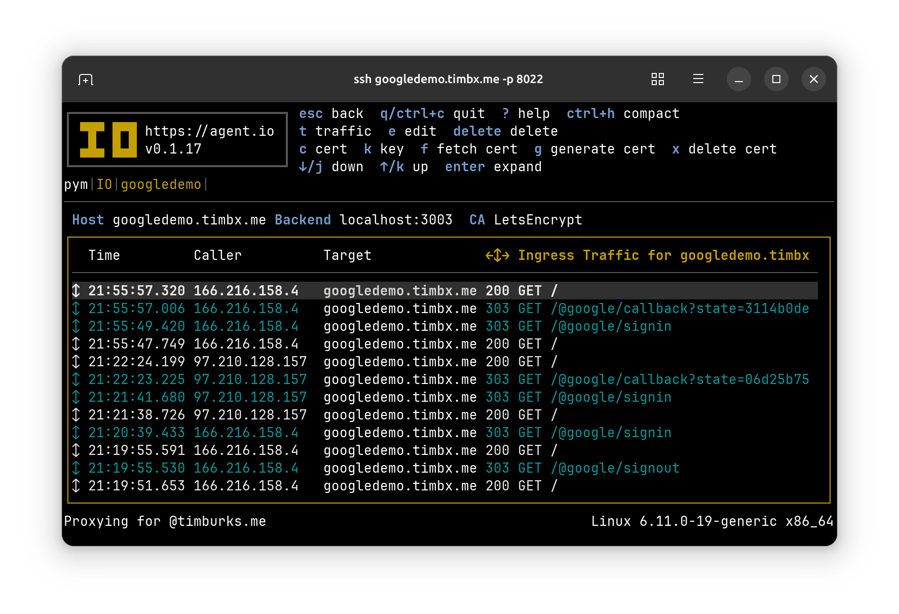Click host value googledemo.timbx.me

(189, 220)
